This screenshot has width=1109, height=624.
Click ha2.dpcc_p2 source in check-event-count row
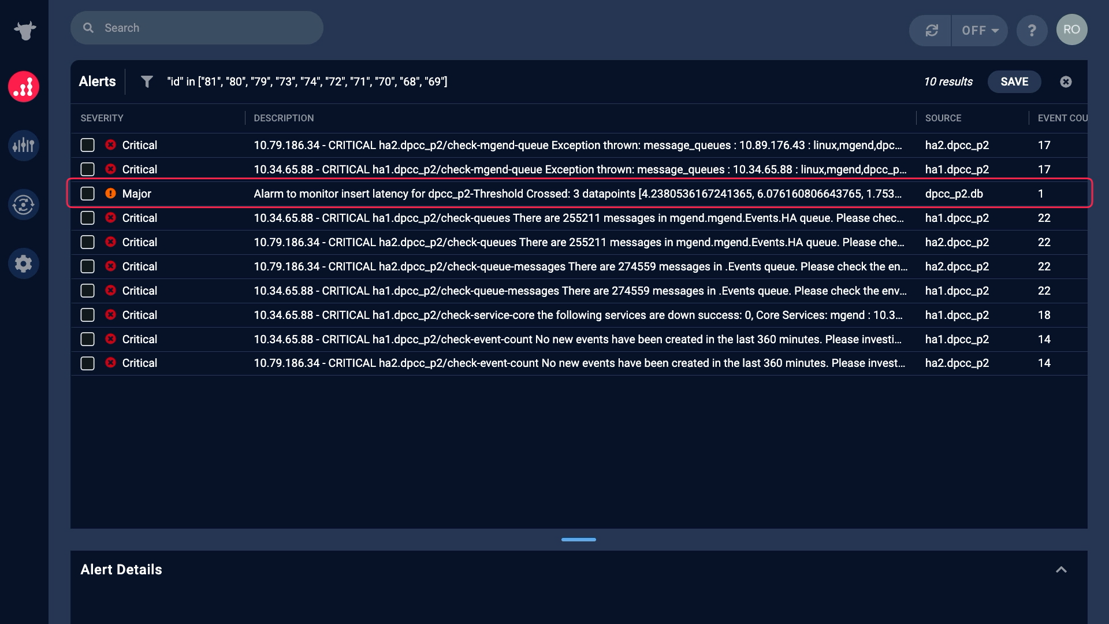(x=957, y=363)
